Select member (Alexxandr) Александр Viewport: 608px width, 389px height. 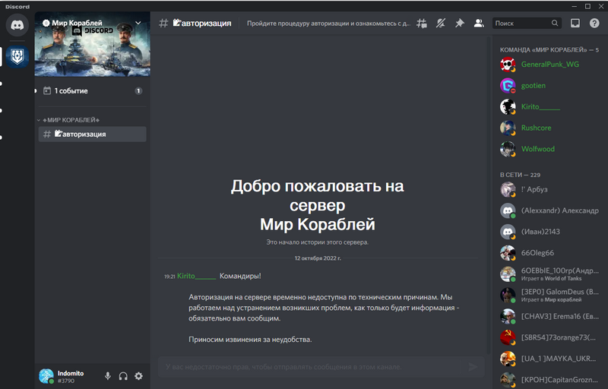point(549,210)
